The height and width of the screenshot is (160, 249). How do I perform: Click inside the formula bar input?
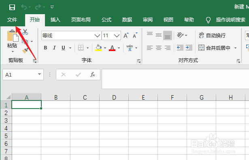[175, 79]
